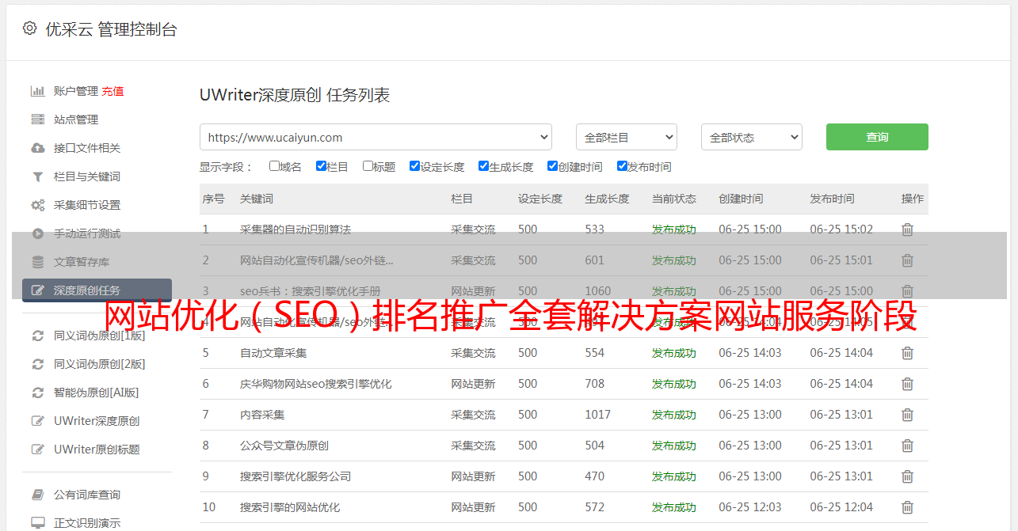The width and height of the screenshot is (1018, 531).
Task: Delete row 1 using its trash icon
Action: point(907,229)
